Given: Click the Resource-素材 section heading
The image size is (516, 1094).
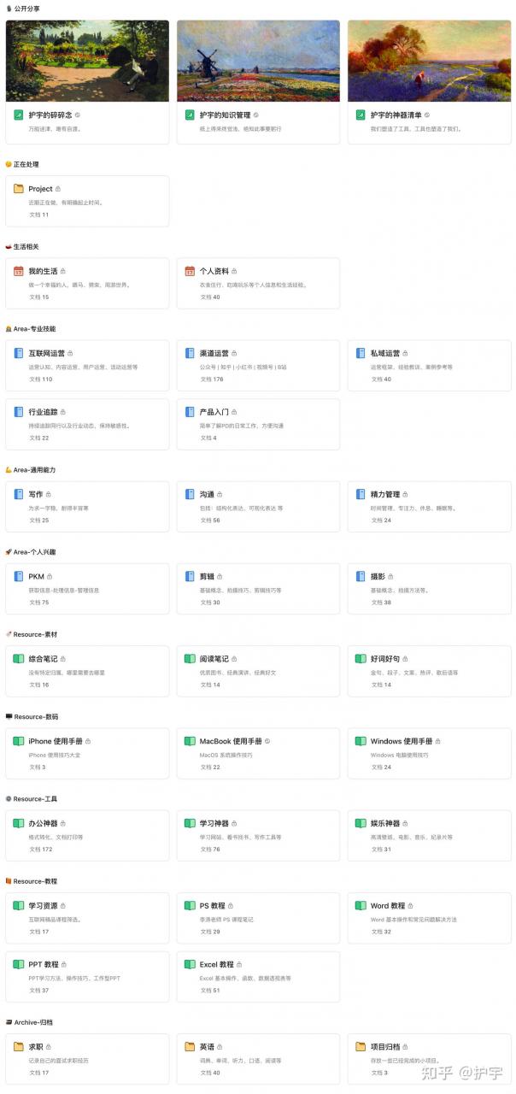Looking at the screenshot, I should 36,635.
